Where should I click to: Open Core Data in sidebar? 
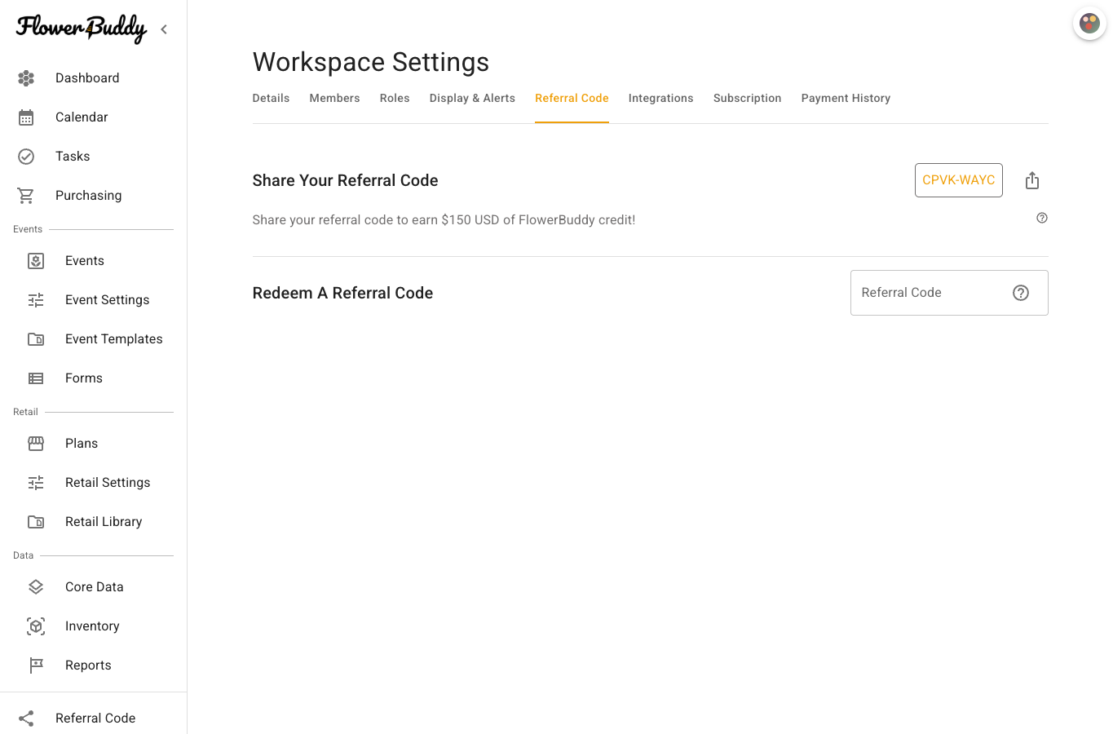click(x=94, y=587)
